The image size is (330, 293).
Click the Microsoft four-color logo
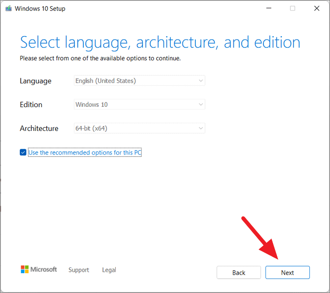click(25, 269)
